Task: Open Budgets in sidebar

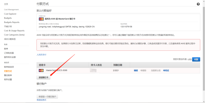Action: 8,18
